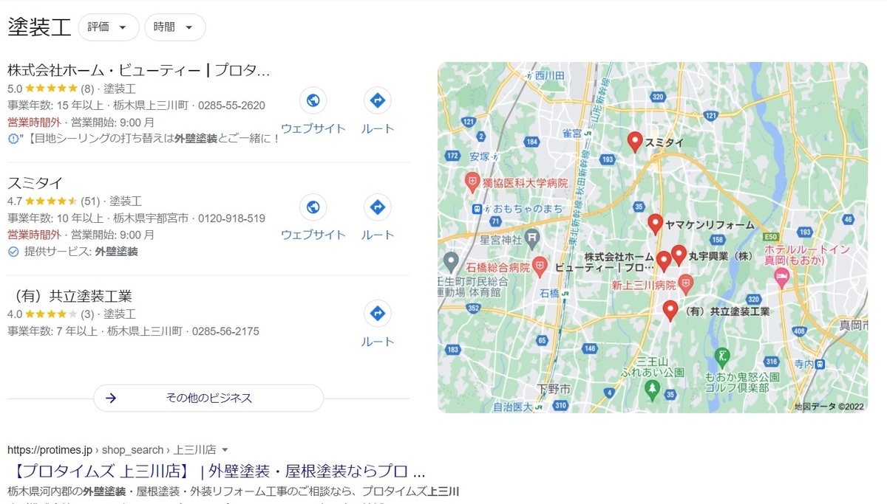Click the 星宮神社 shrine marker

point(534,239)
